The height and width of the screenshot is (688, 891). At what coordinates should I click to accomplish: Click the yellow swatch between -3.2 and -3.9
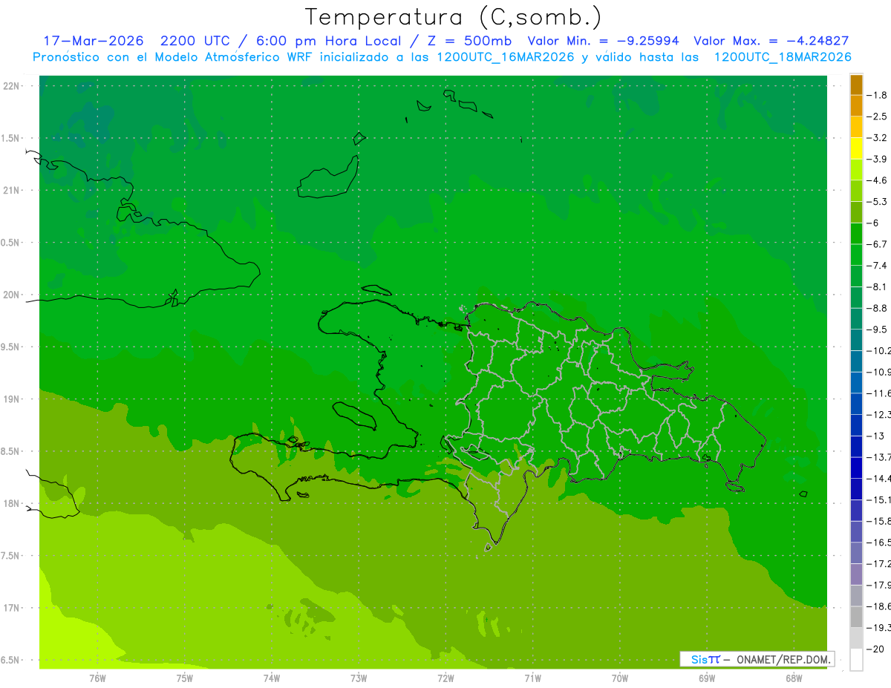(x=856, y=148)
